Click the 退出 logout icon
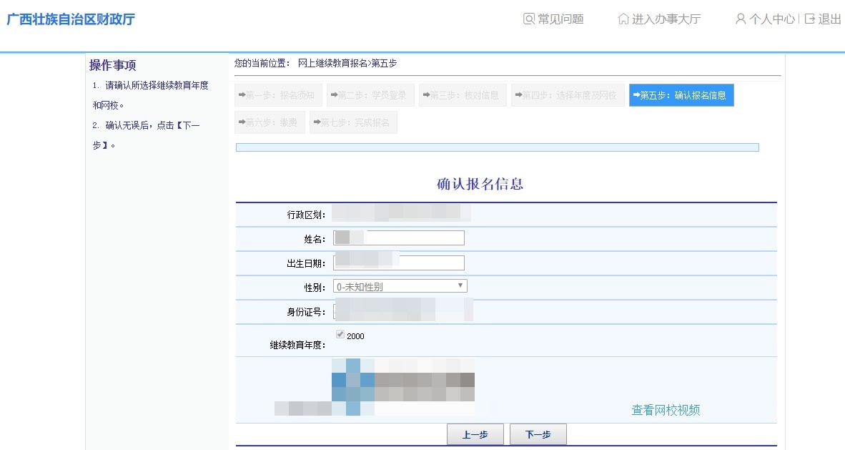Viewport: 845px width, 450px height. tap(810, 19)
